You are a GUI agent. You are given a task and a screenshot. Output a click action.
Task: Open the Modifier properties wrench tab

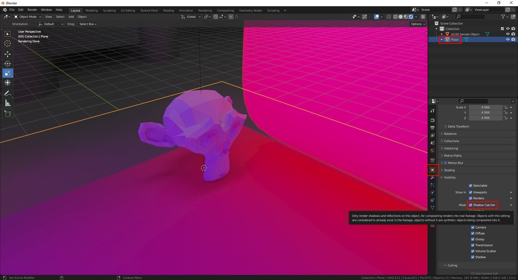(432, 177)
